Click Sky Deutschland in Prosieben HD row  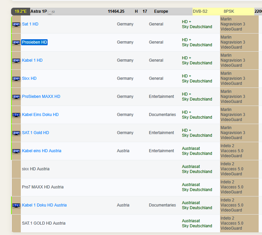[197, 45]
